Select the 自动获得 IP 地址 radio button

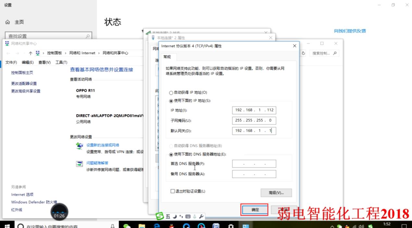tap(171, 93)
